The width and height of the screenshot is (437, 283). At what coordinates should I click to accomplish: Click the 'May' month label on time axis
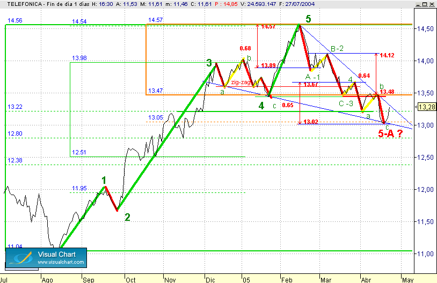(x=407, y=280)
